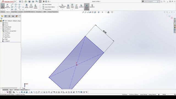The width and height of the screenshot is (176, 99).
Task: Expand the Annotations tree node
Action: (1, 29)
